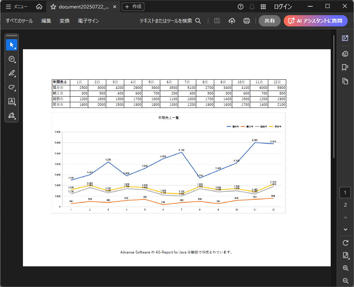The width and height of the screenshot is (354, 287).
Task: Click the 共有 share button
Action: (x=270, y=21)
